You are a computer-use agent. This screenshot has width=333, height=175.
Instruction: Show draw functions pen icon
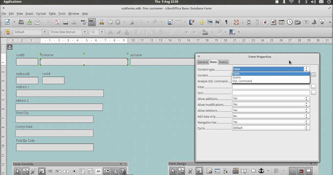[x=192, y=22]
